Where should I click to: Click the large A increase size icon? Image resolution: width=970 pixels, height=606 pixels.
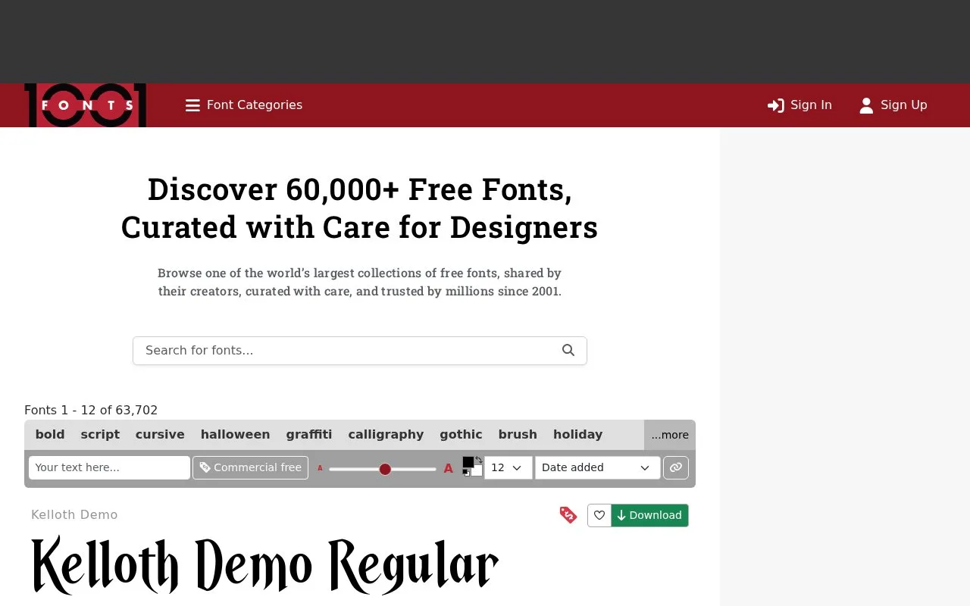[x=448, y=469]
